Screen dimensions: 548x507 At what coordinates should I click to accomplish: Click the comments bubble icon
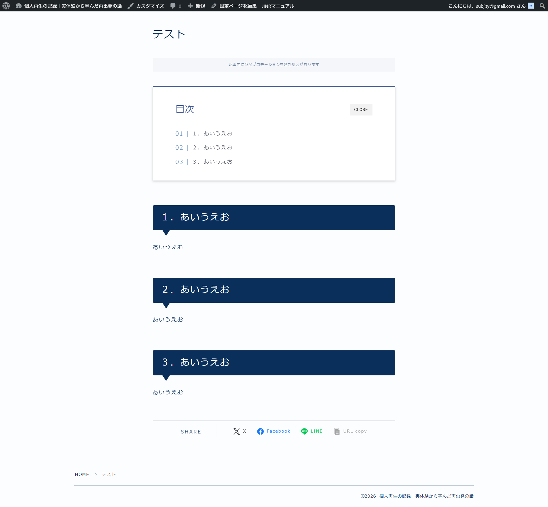pyautogui.click(x=173, y=6)
